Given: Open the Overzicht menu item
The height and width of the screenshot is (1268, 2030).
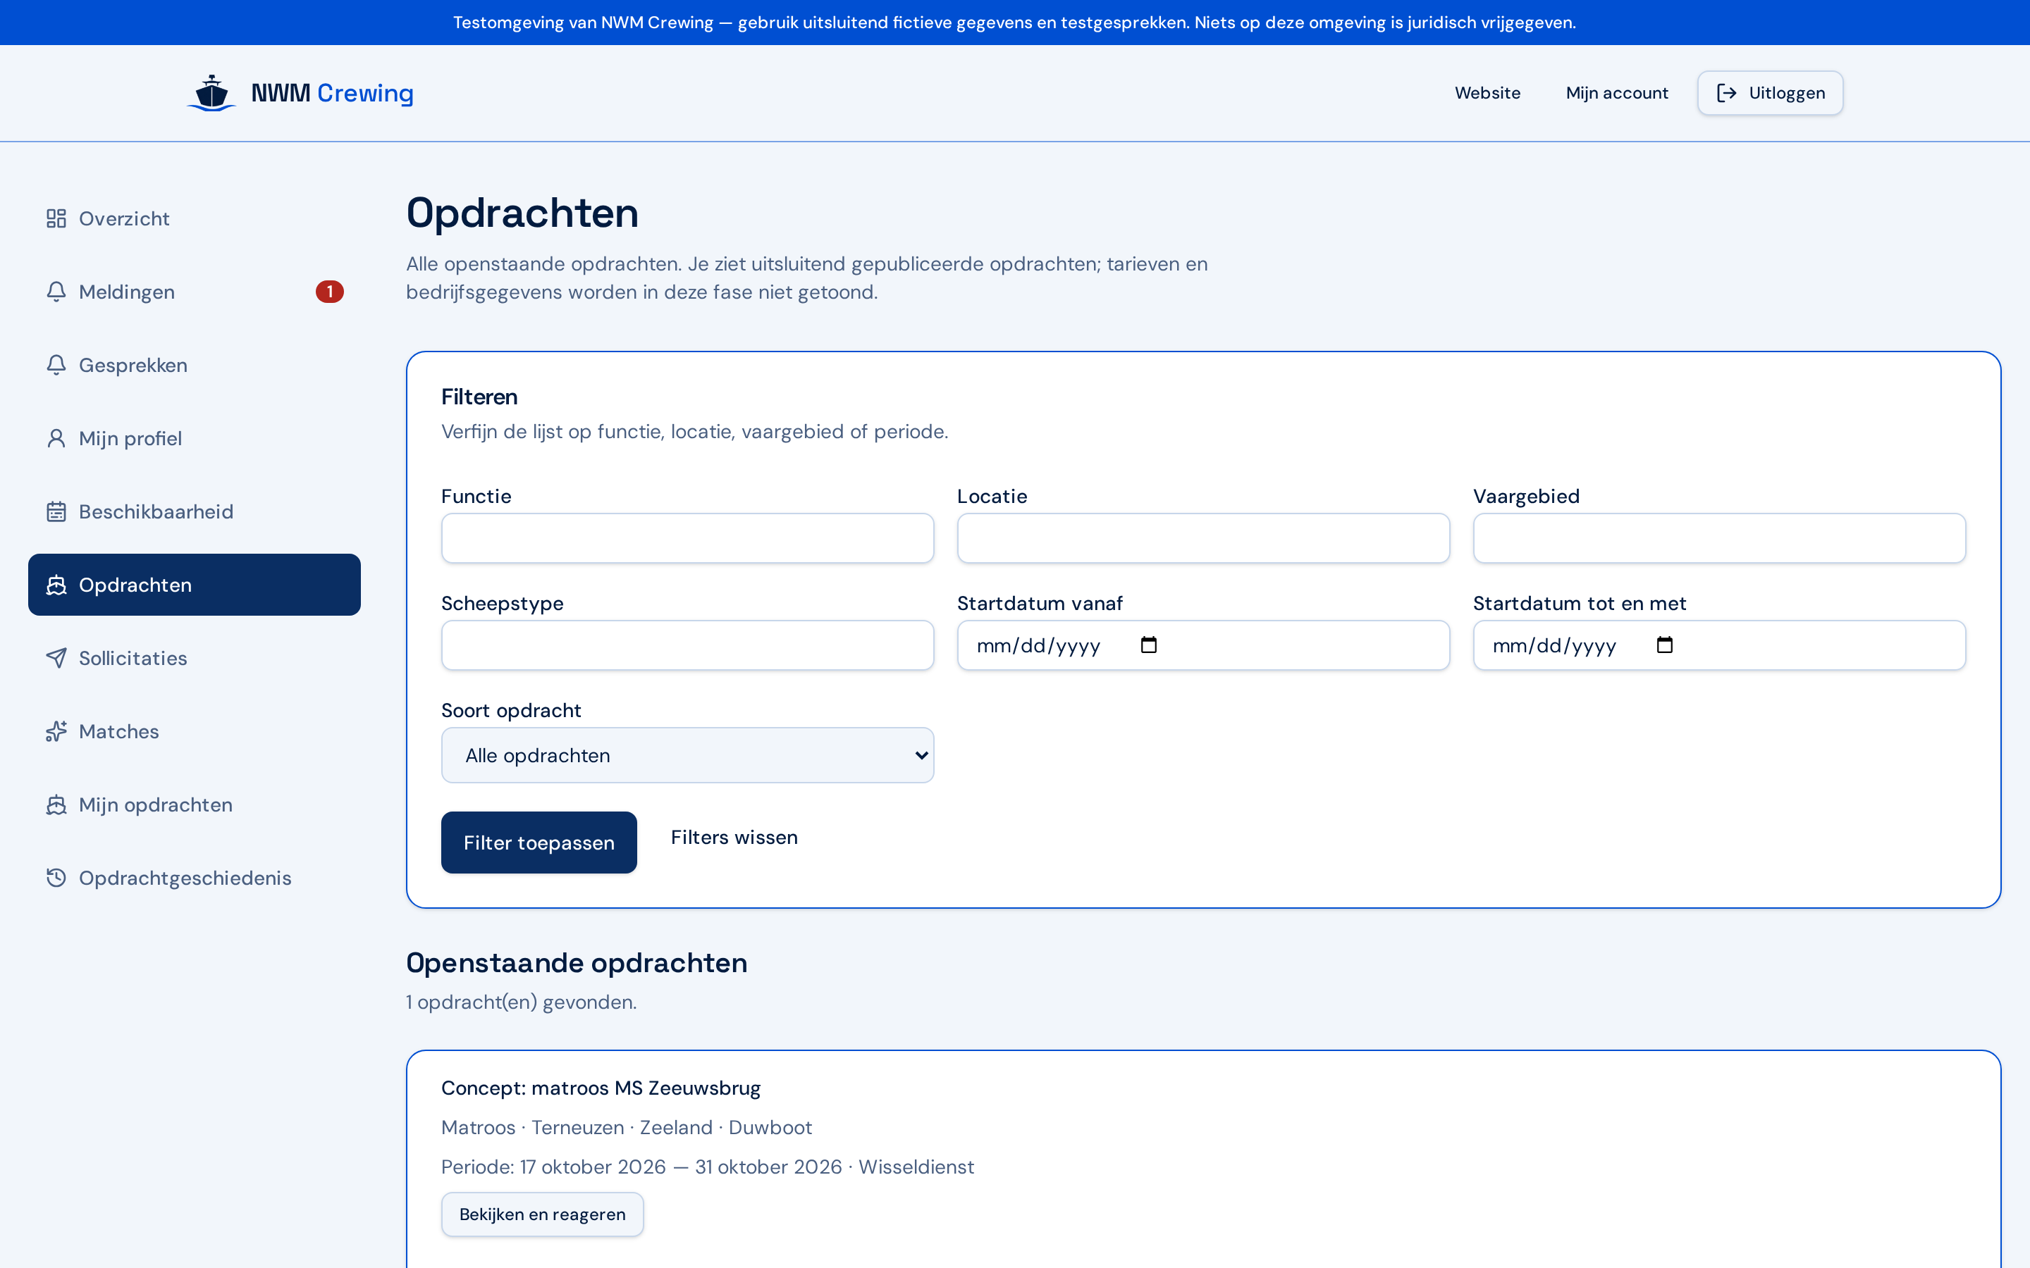Looking at the screenshot, I should point(195,219).
